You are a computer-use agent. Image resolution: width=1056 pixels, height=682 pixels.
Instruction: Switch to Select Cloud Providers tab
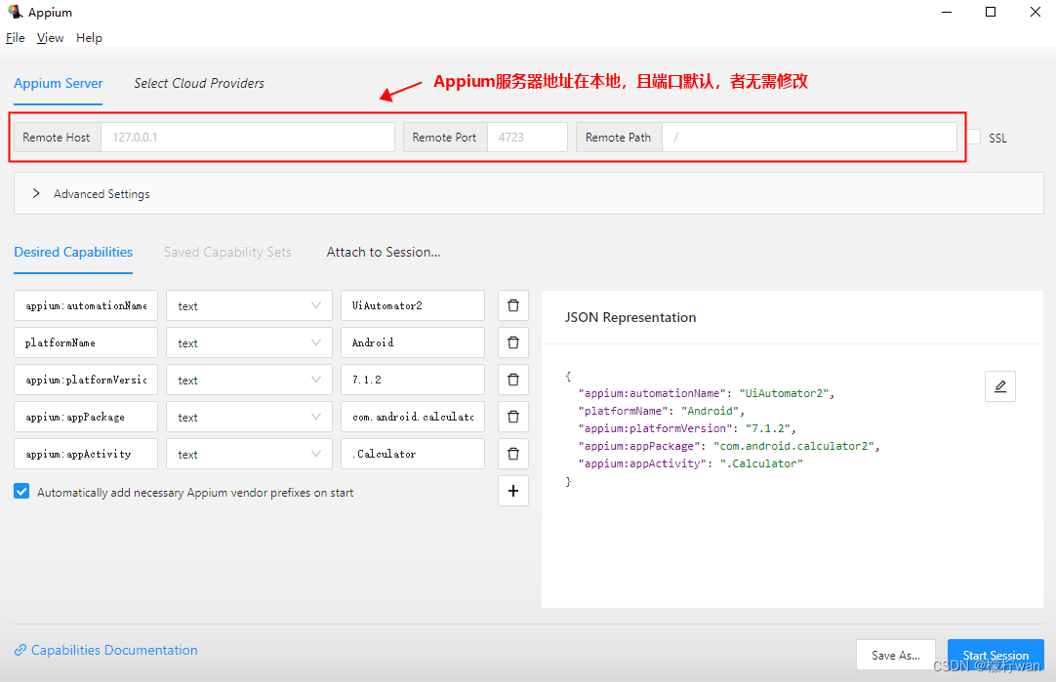pyautogui.click(x=199, y=83)
